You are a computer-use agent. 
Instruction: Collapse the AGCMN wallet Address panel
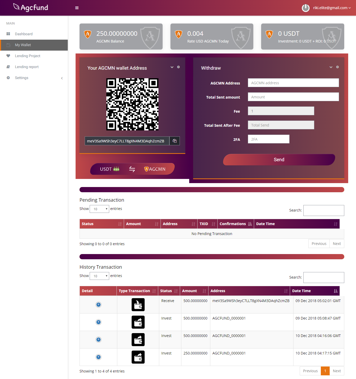[x=172, y=67]
